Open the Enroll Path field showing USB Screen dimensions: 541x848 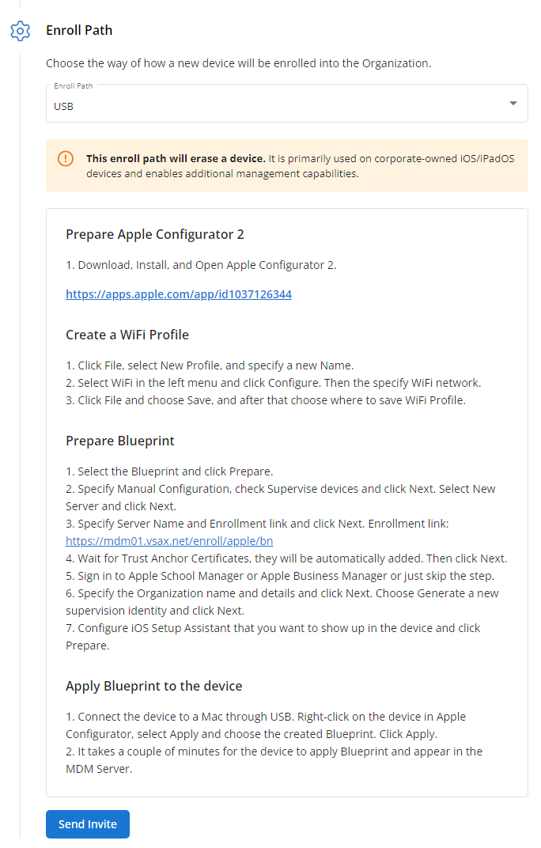(277, 105)
